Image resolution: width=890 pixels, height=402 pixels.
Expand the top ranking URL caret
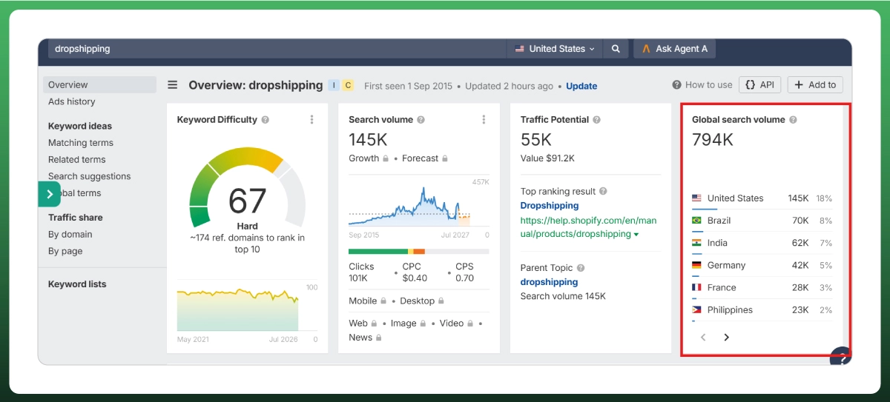click(x=636, y=235)
